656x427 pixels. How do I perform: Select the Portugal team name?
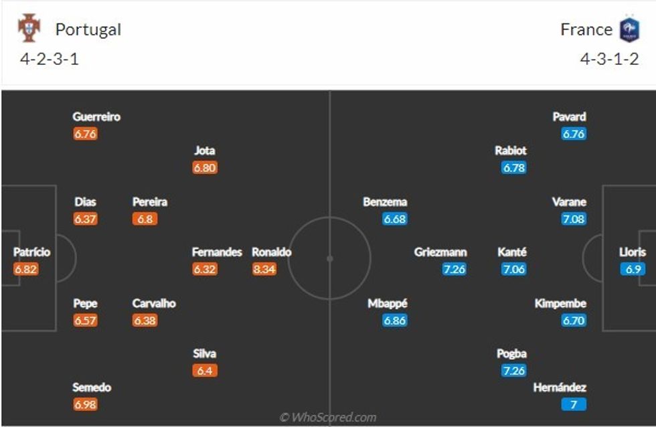pyautogui.click(x=88, y=29)
